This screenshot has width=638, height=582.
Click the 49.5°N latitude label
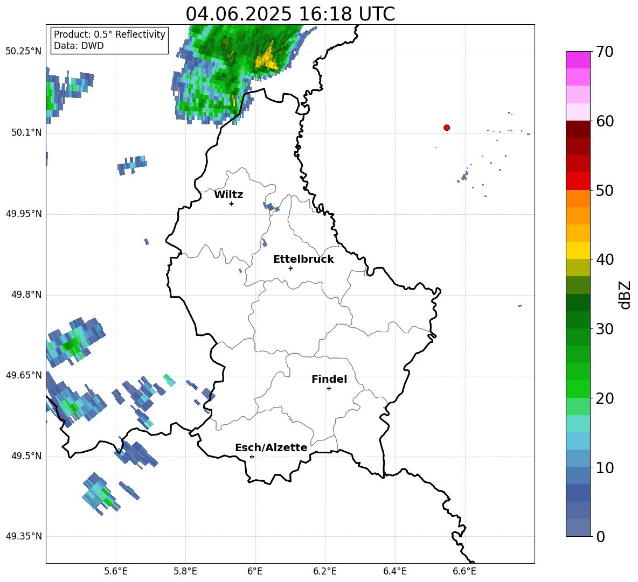pyautogui.click(x=26, y=456)
